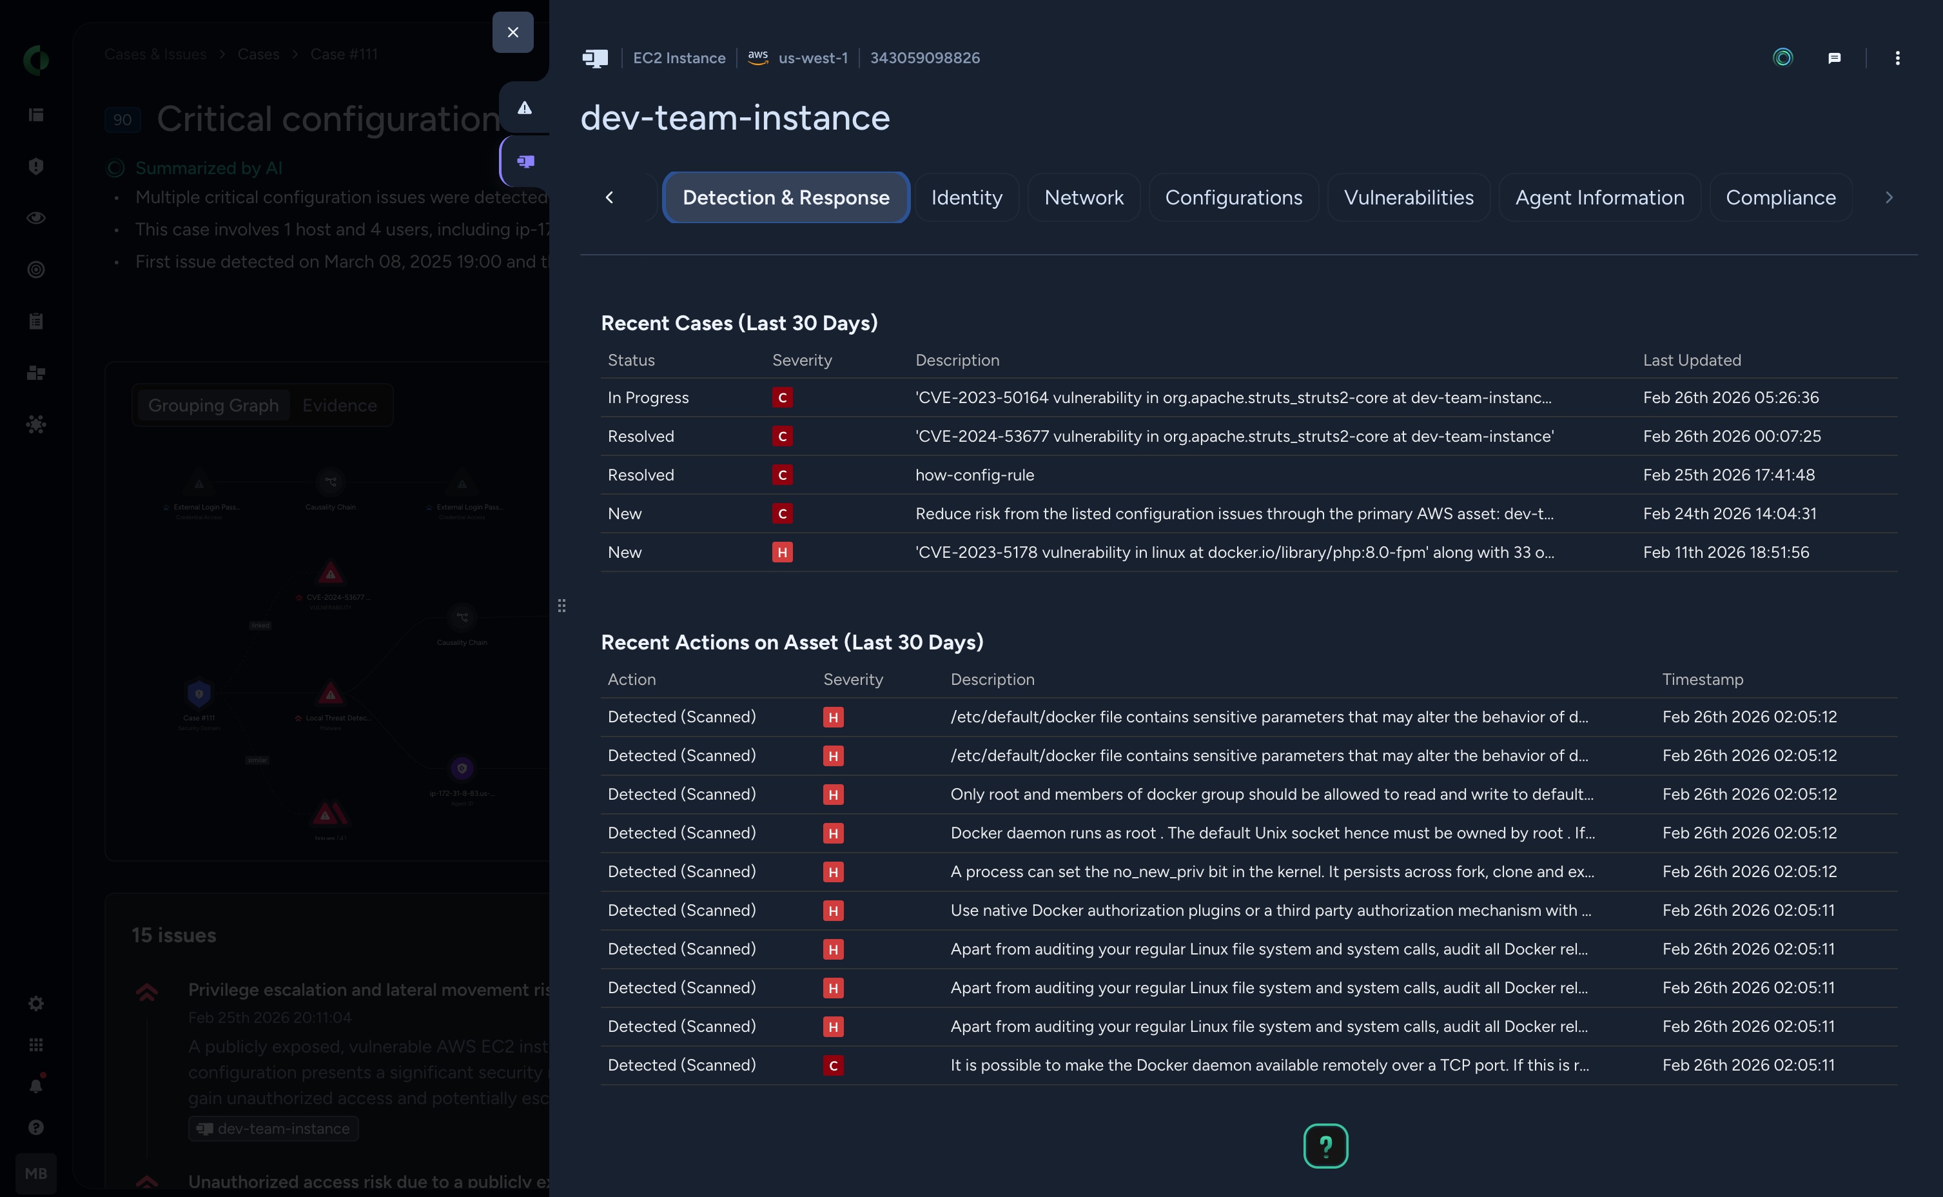Click the EC2 Instance asset type icon
The height and width of the screenshot is (1197, 1943).
coord(595,58)
